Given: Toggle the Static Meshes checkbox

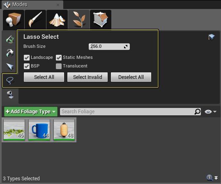Looking at the screenshot, I should (59, 58).
